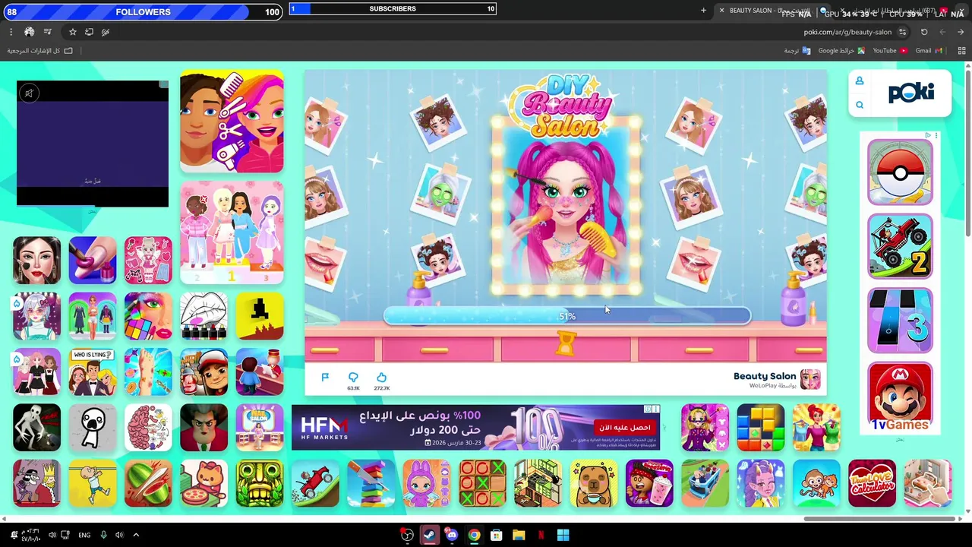Open the Hill Climb red jeep game icon
The image size is (972, 547).
(315, 483)
